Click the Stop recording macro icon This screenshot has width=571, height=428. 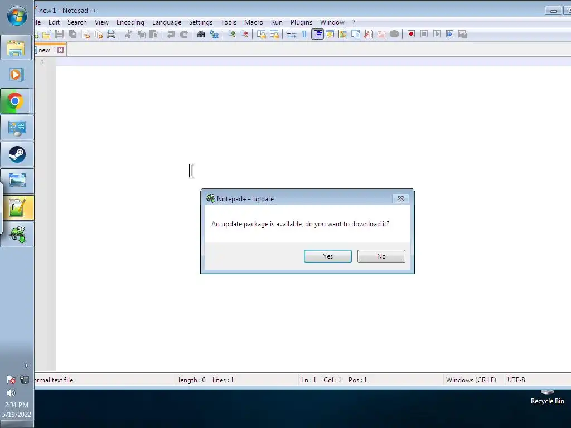424,34
